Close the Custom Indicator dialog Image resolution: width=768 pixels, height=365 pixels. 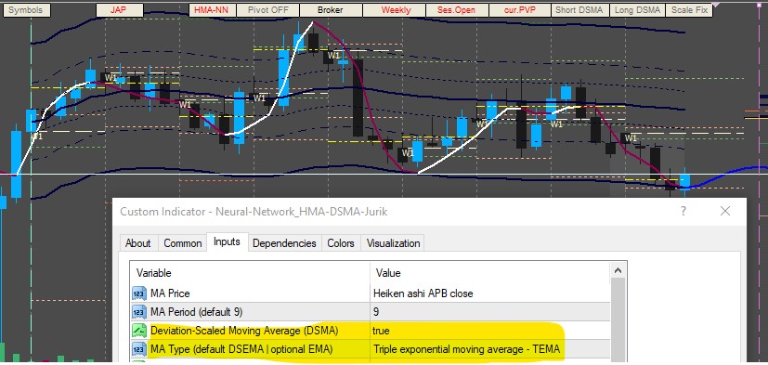[725, 211]
